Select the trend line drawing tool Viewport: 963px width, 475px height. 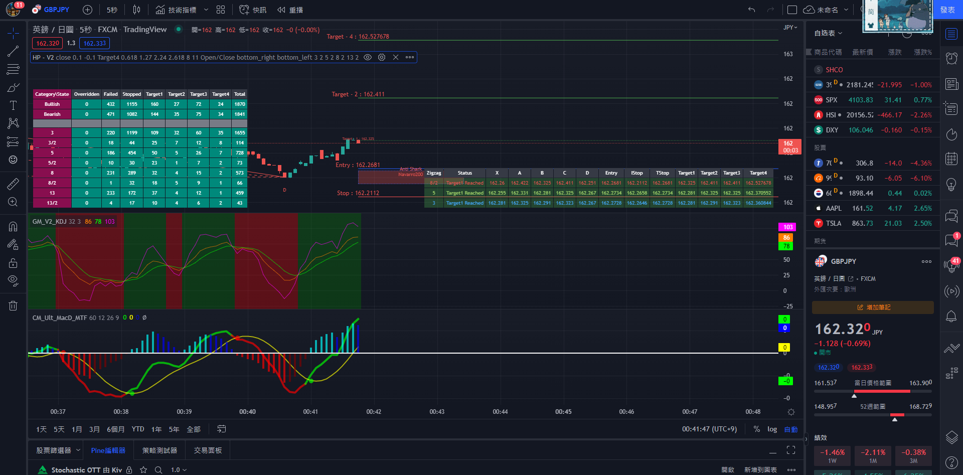13,51
